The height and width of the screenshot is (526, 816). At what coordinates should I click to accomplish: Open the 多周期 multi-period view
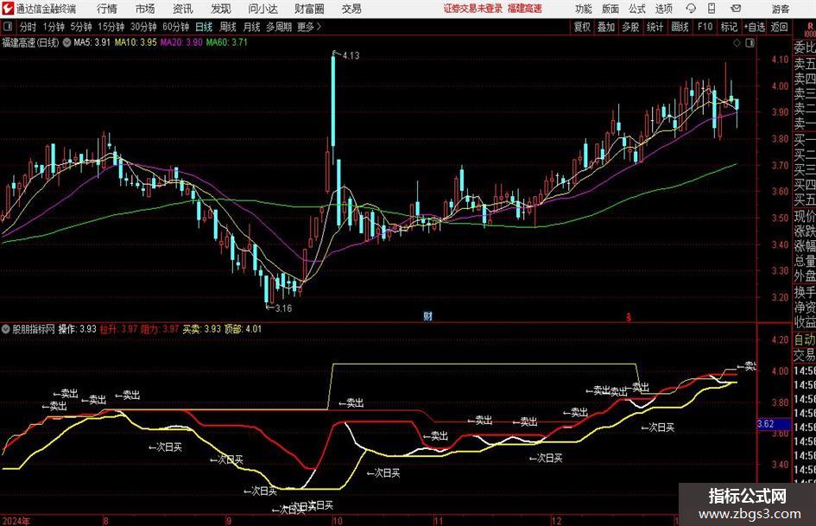pyautogui.click(x=279, y=27)
